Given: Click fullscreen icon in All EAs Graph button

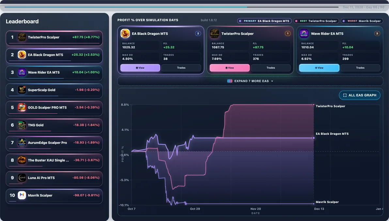Looking at the screenshot, I should point(345,95).
